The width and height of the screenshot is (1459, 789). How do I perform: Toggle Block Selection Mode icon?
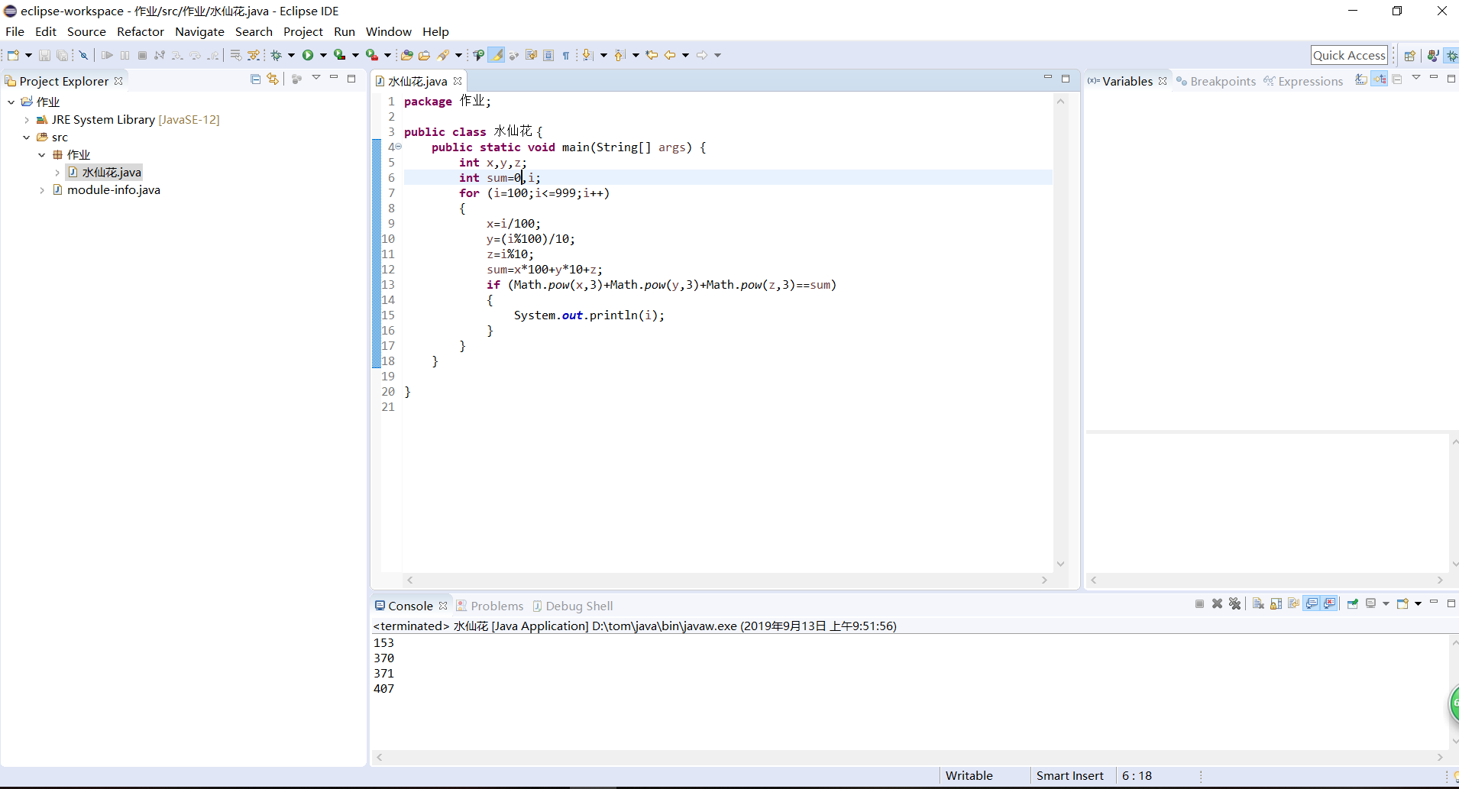548,55
